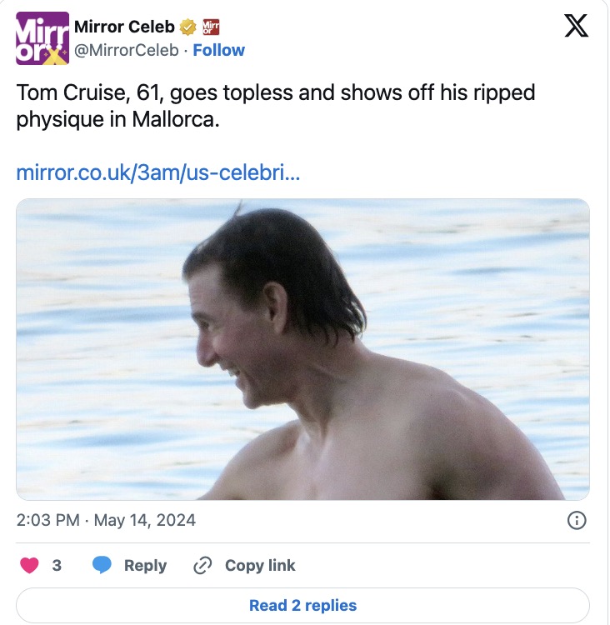Click the Mirror Celeb display name

point(124,27)
